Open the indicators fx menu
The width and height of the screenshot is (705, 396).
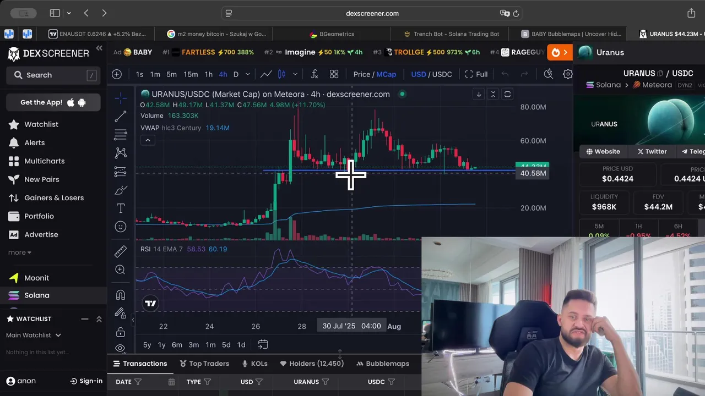[x=314, y=74]
